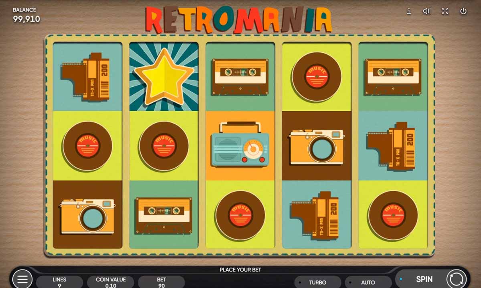Screen dimensions: 481x288
Task: Click the circular respin icon beside SPIN
Action: point(456,279)
